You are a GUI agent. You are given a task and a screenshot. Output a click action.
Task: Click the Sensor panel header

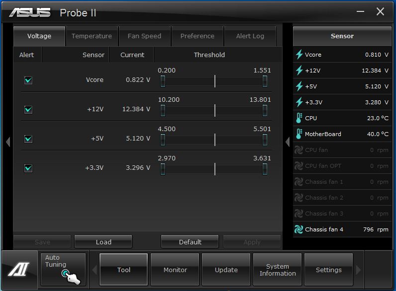(x=342, y=36)
